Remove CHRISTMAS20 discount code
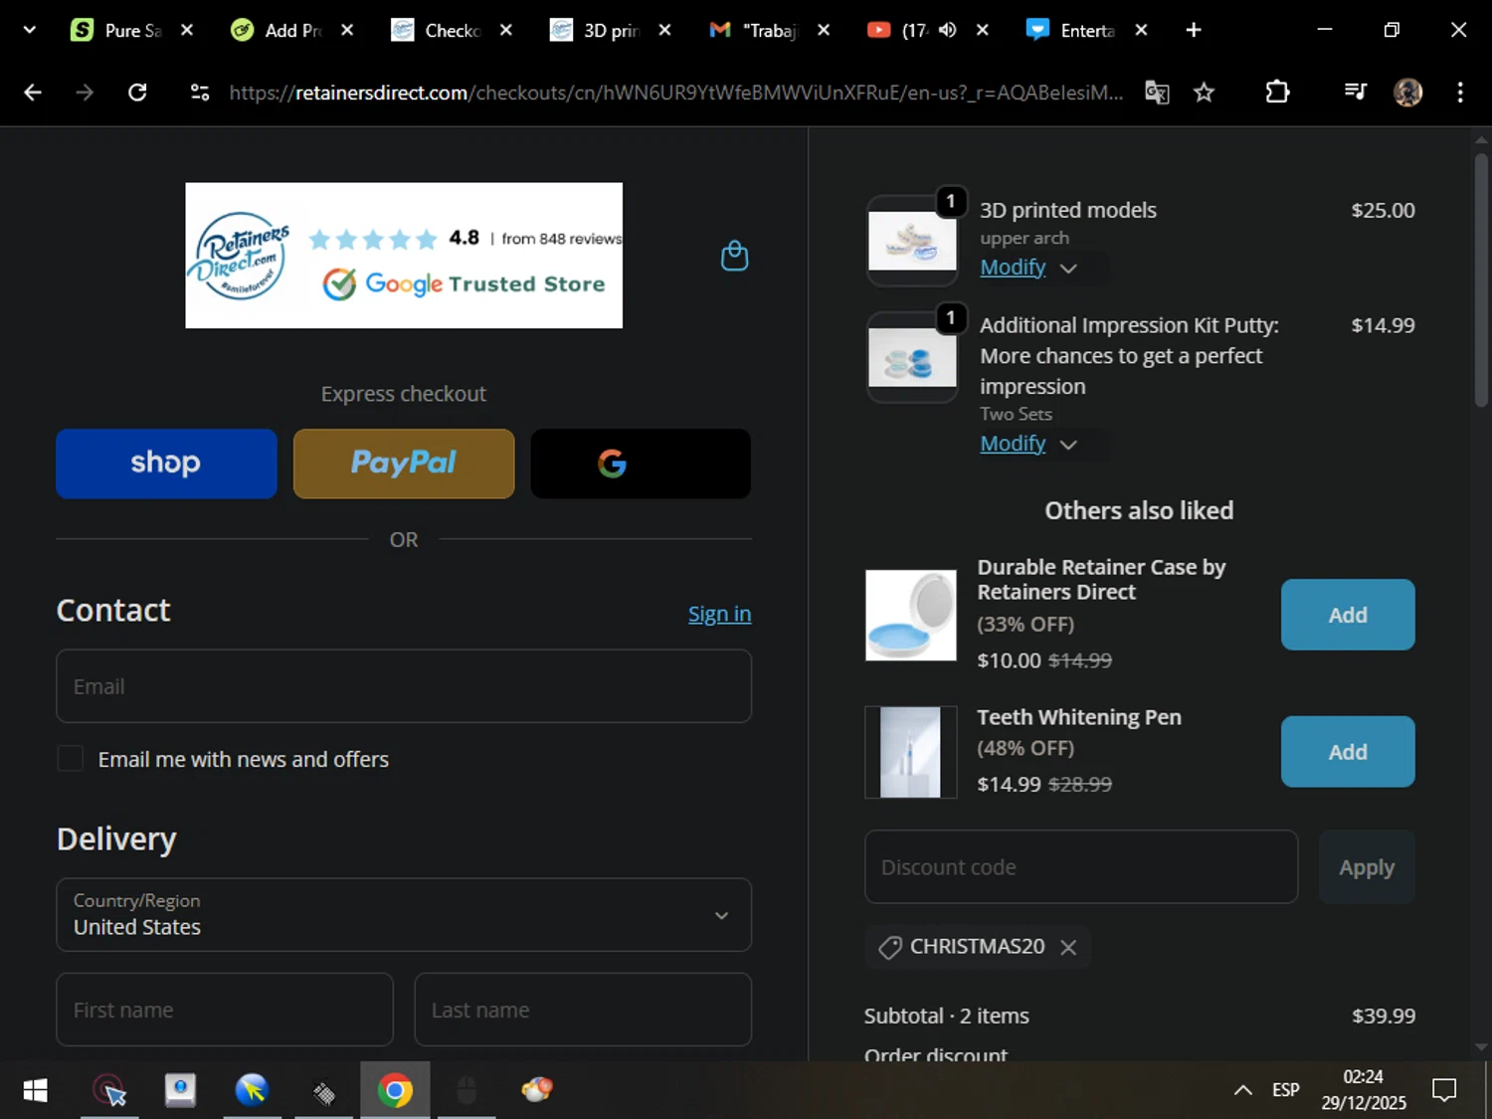 coord(1068,947)
